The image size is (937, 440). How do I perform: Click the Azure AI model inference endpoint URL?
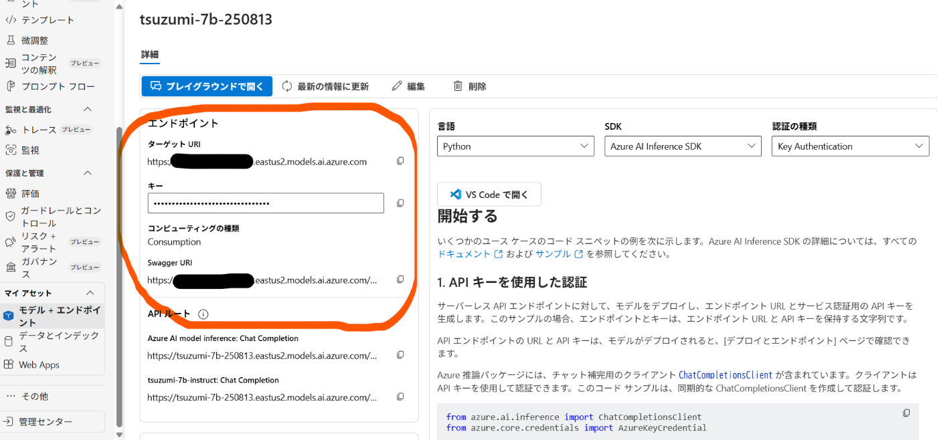click(262, 356)
